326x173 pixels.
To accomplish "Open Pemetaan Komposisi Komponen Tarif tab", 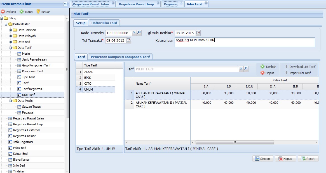I will (x=120, y=57).
